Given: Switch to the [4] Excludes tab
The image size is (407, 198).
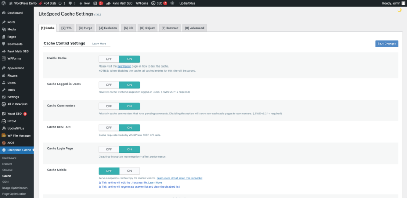Looking at the screenshot, I should pyautogui.click(x=108, y=28).
